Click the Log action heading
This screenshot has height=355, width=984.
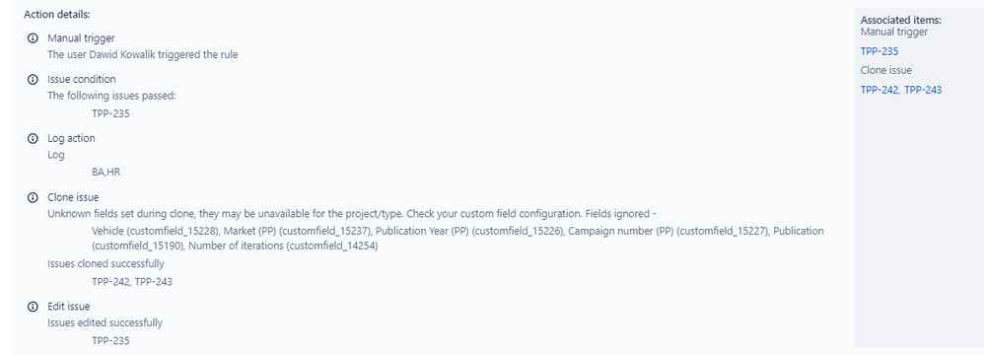(72, 138)
